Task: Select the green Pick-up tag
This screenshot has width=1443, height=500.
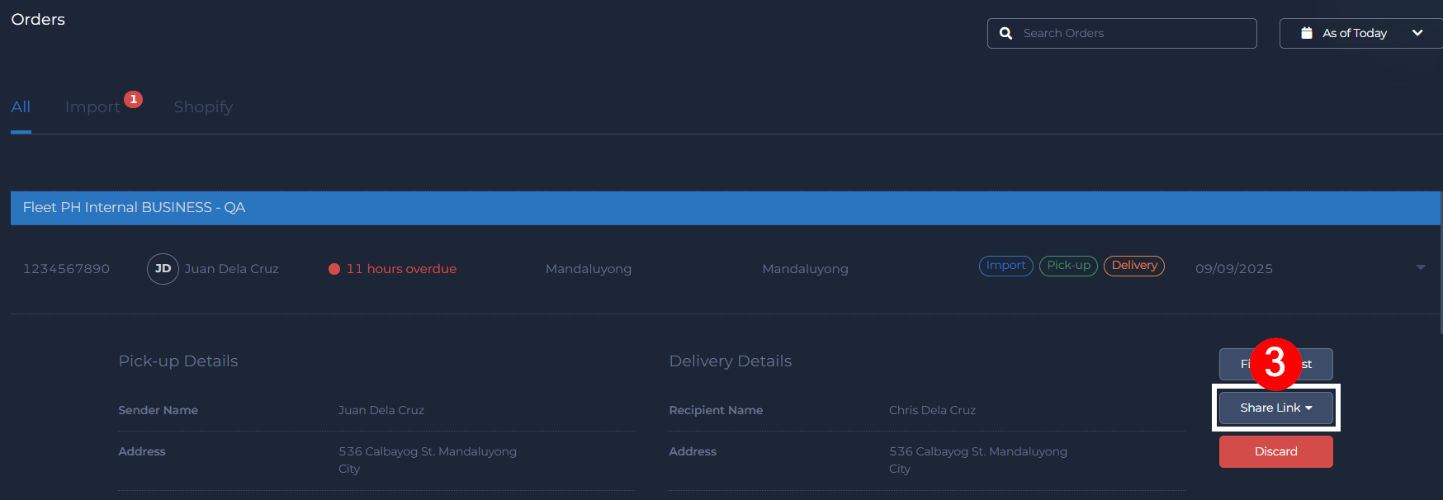Action: coord(1068,266)
